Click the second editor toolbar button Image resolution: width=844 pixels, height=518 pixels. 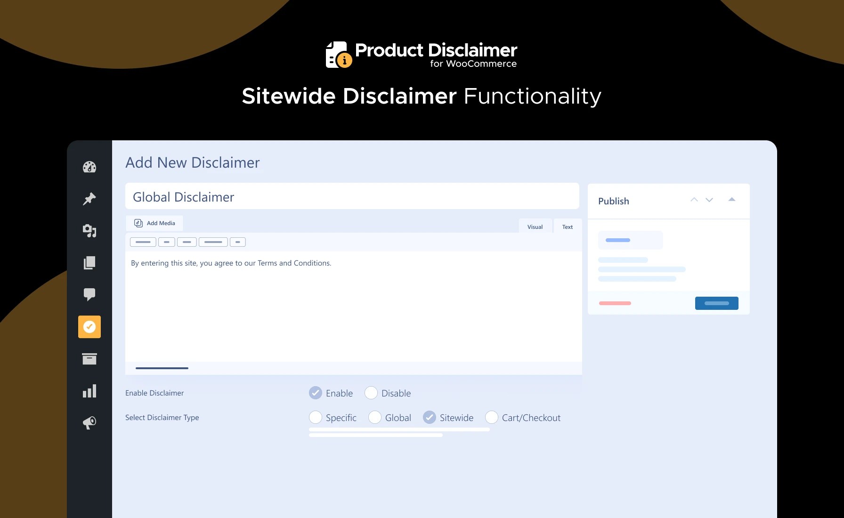tap(167, 242)
